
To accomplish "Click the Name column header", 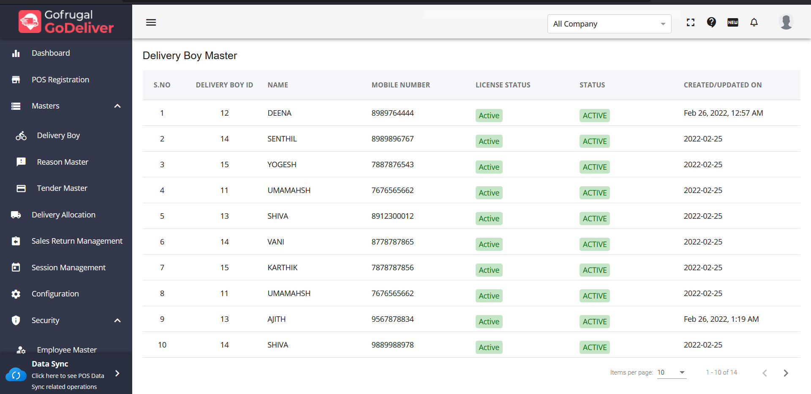I will (x=278, y=85).
